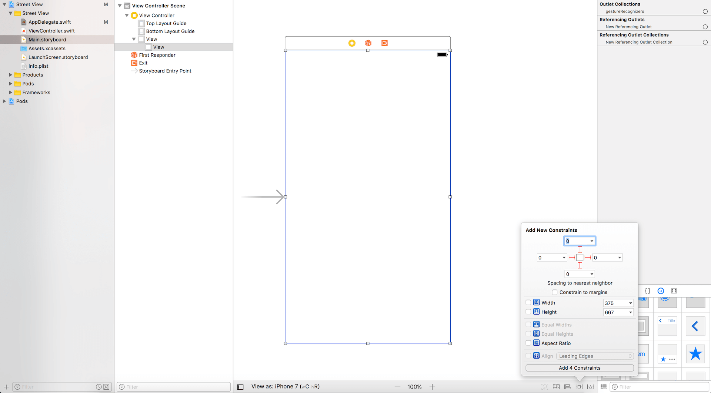Viewport: 711px width, 393px height.
Task: Check the Width constraint checkbox
Action: pos(528,303)
